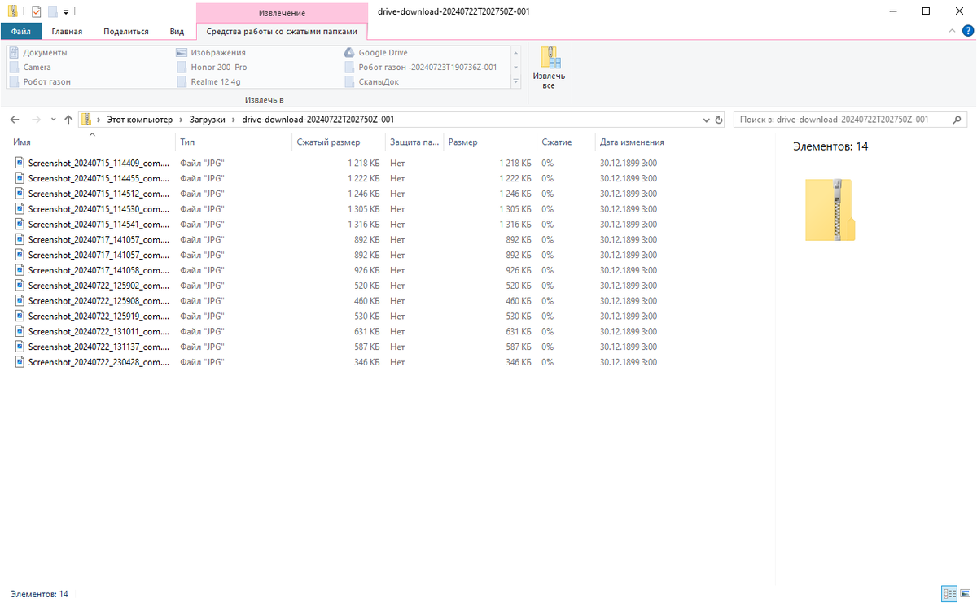Select file Screenshot_20240715_114530
This screenshot has height=603, width=977.
coord(99,209)
